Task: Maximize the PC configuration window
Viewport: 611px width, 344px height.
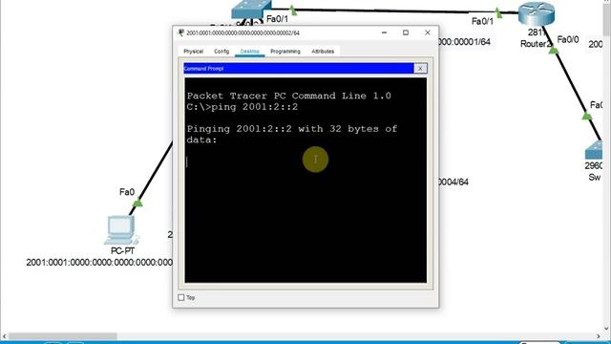Action: 406,32
